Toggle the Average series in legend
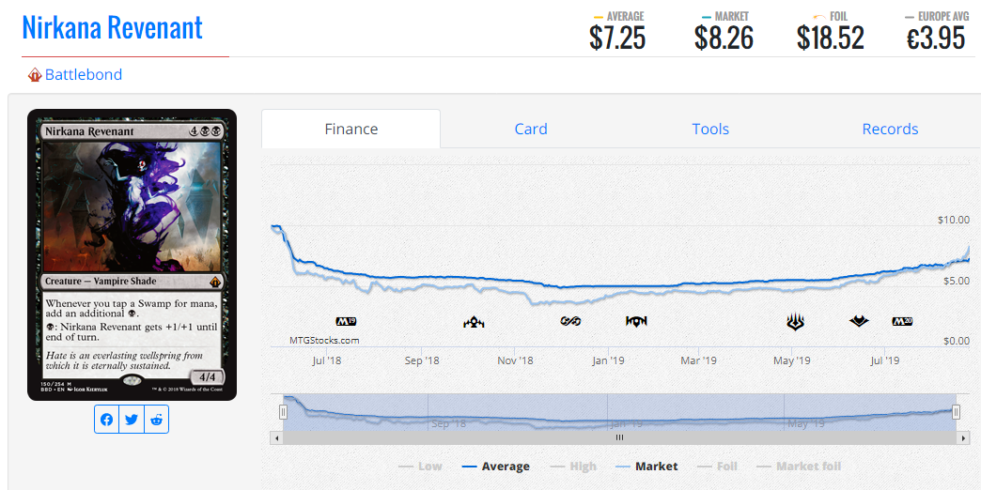Screen dimensions: 981x490 click(495, 467)
